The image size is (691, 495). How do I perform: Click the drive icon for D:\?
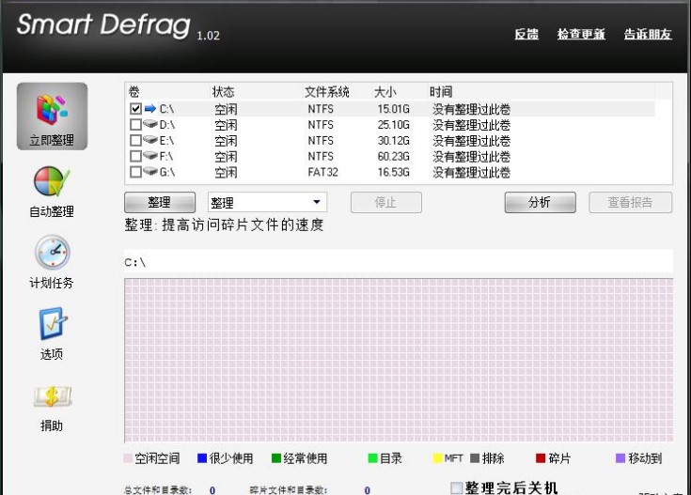coord(149,125)
